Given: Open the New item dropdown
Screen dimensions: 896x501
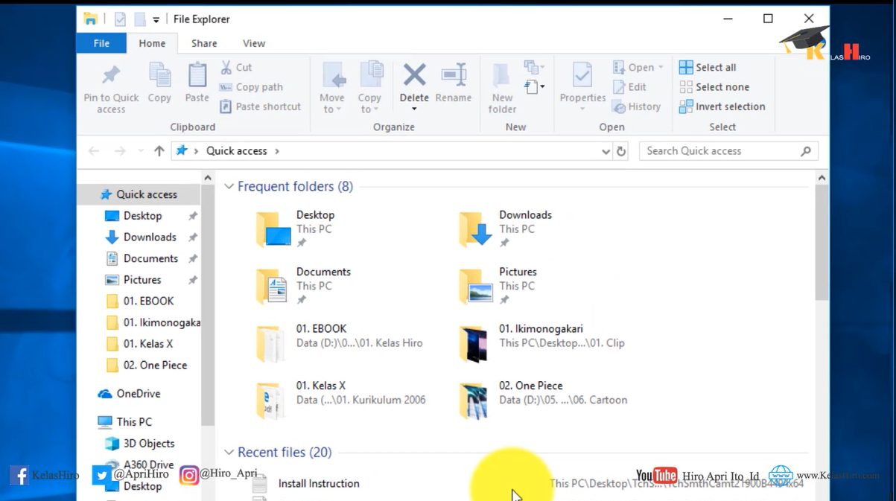Looking at the screenshot, I should pyautogui.click(x=534, y=67).
